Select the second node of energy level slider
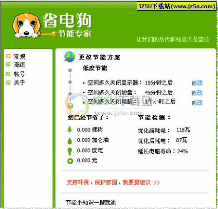Screen dimensions: 218x209 pyautogui.click(x=70, y=82)
